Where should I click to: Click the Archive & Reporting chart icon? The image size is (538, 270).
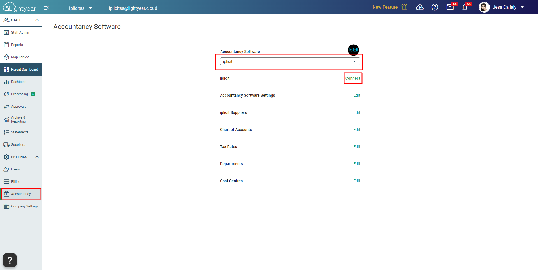pos(6,120)
